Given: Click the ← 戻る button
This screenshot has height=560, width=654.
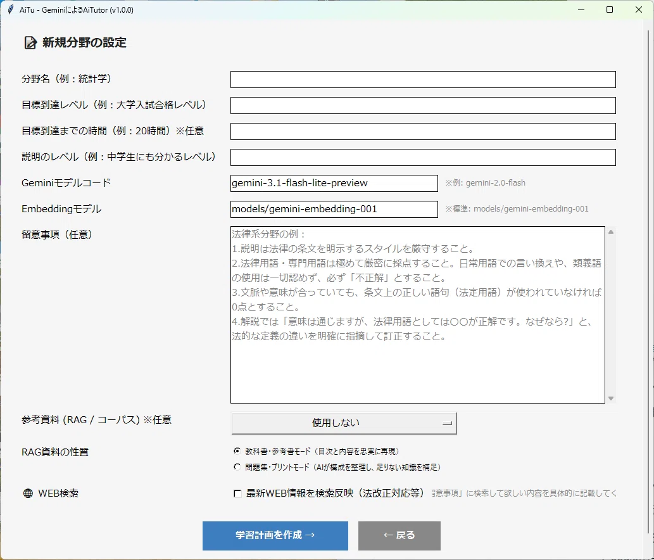Looking at the screenshot, I should coord(399,535).
